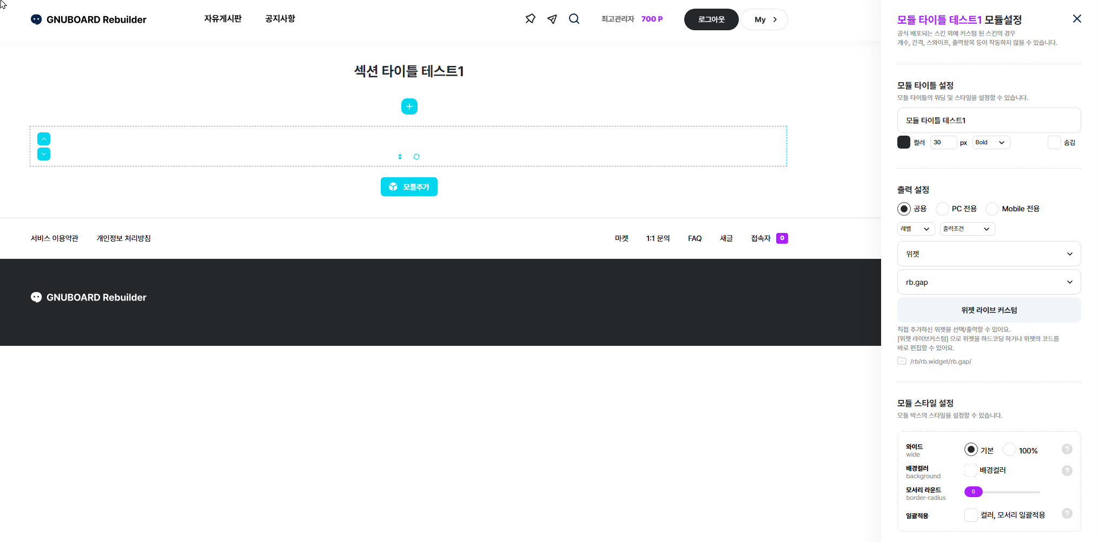Open the 공지사항 menu

pos(280,19)
